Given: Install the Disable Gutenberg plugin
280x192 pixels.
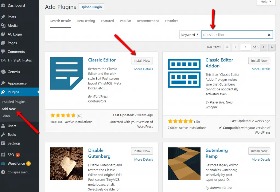Looking at the screenshot, I should pos(142,151).
